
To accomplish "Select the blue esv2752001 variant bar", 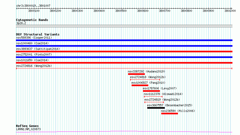I will pyautogui.click(x=124, y=57).
